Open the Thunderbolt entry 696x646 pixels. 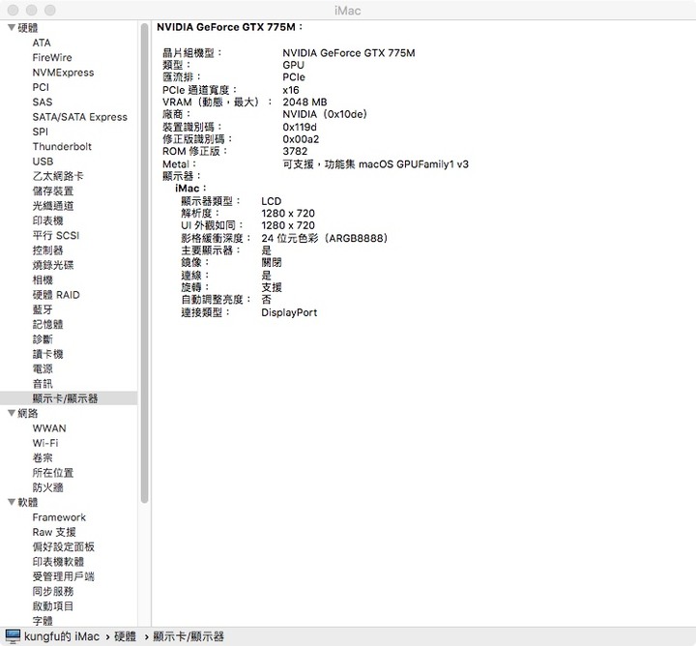pos(62,146)
